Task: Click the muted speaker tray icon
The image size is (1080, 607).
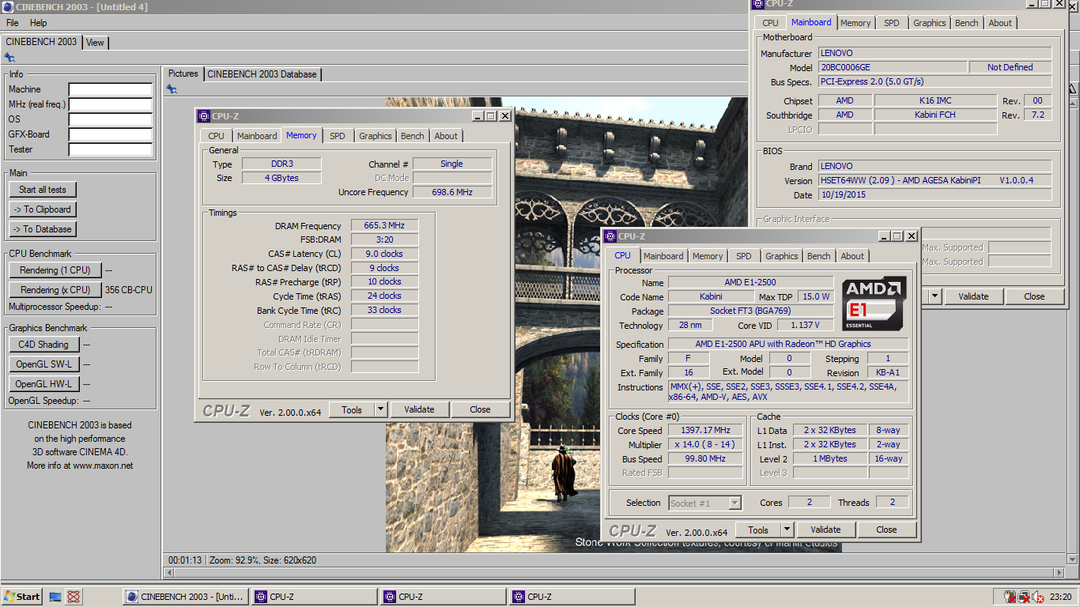Action: point(1037,597)
